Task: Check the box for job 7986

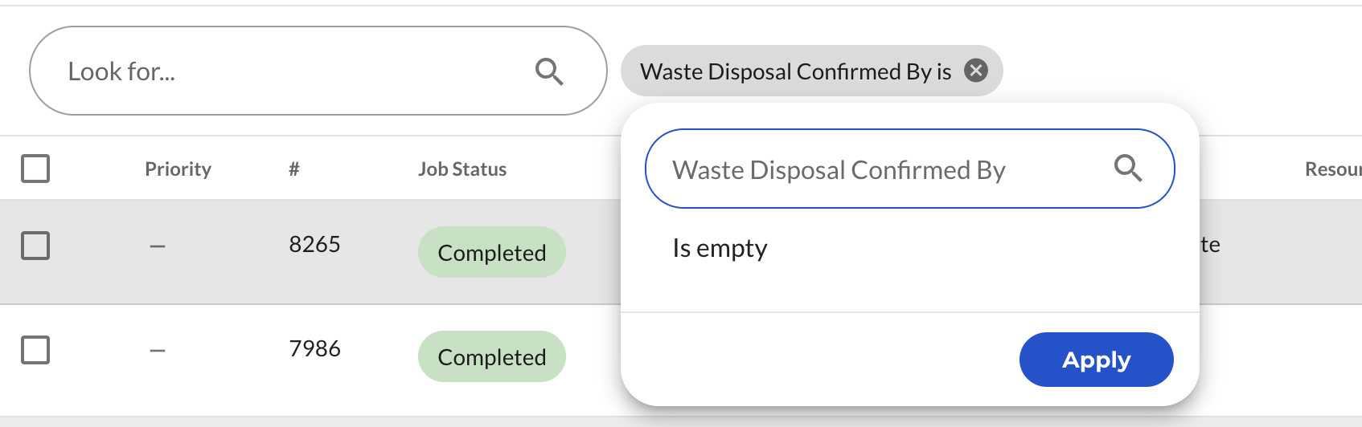Action: coord(35,350)
